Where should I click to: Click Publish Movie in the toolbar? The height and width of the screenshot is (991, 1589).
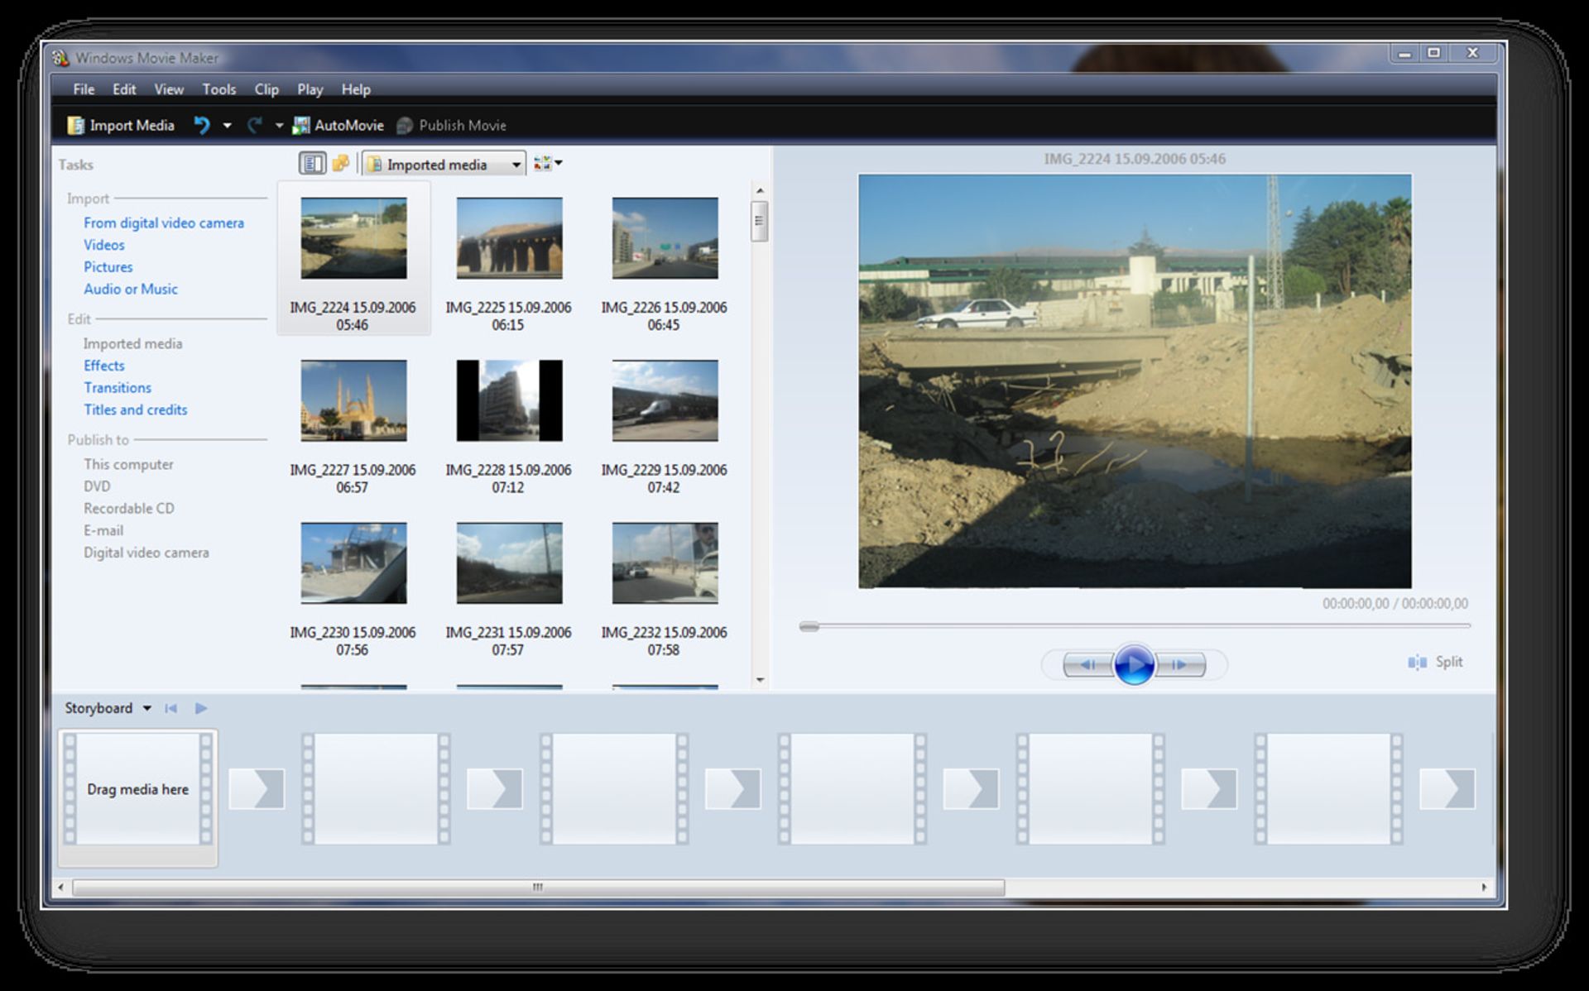[x=451, y=125]
